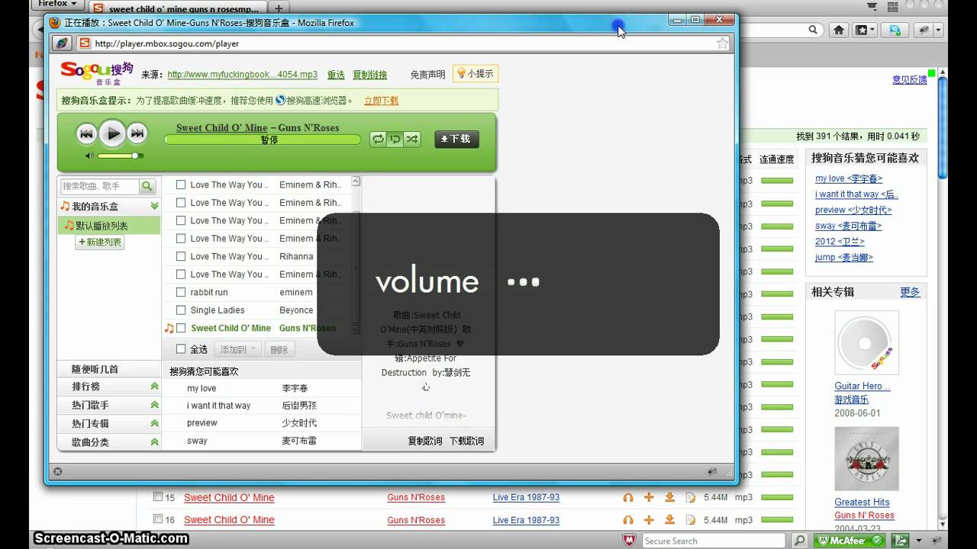This screenshot has height=549, width=977.
Task: Click the add plus icon in row 15
Action: click(x=649, y=497)
